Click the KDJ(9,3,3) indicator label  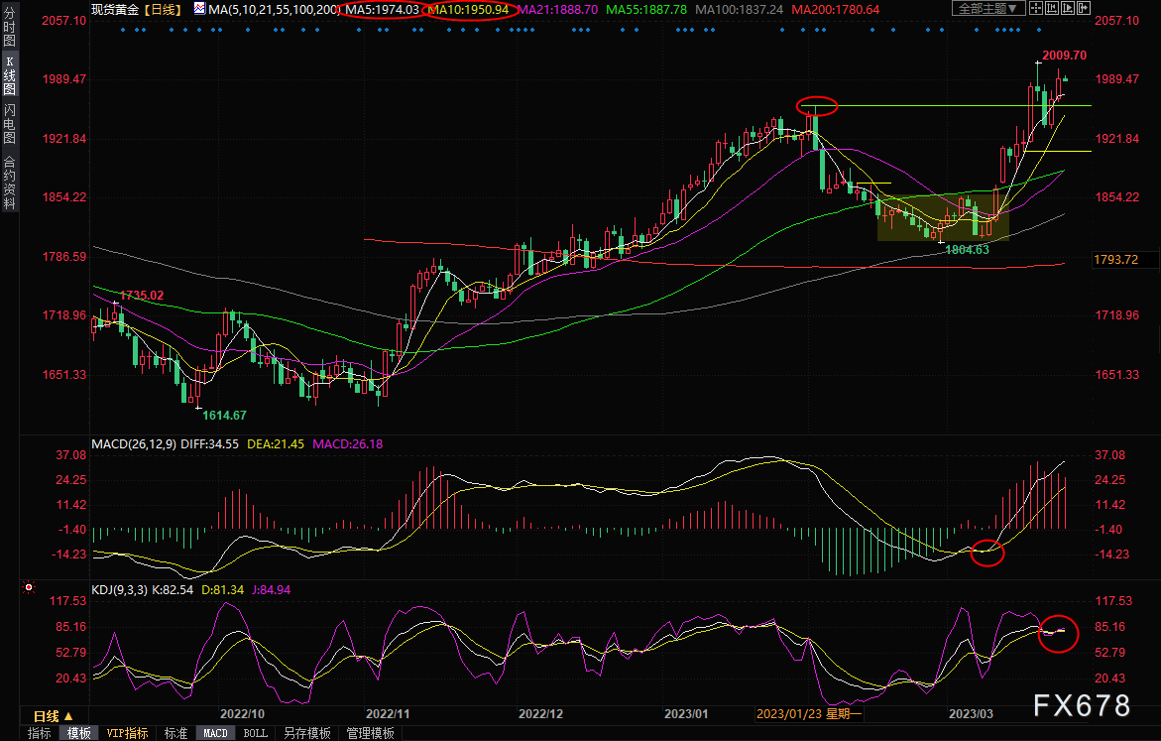pyautogui.click(x=119, y=590)
